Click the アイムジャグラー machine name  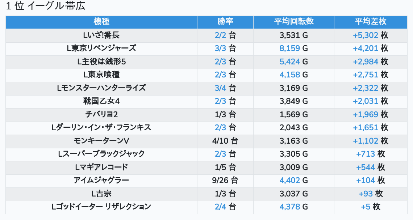coord(101,180)
